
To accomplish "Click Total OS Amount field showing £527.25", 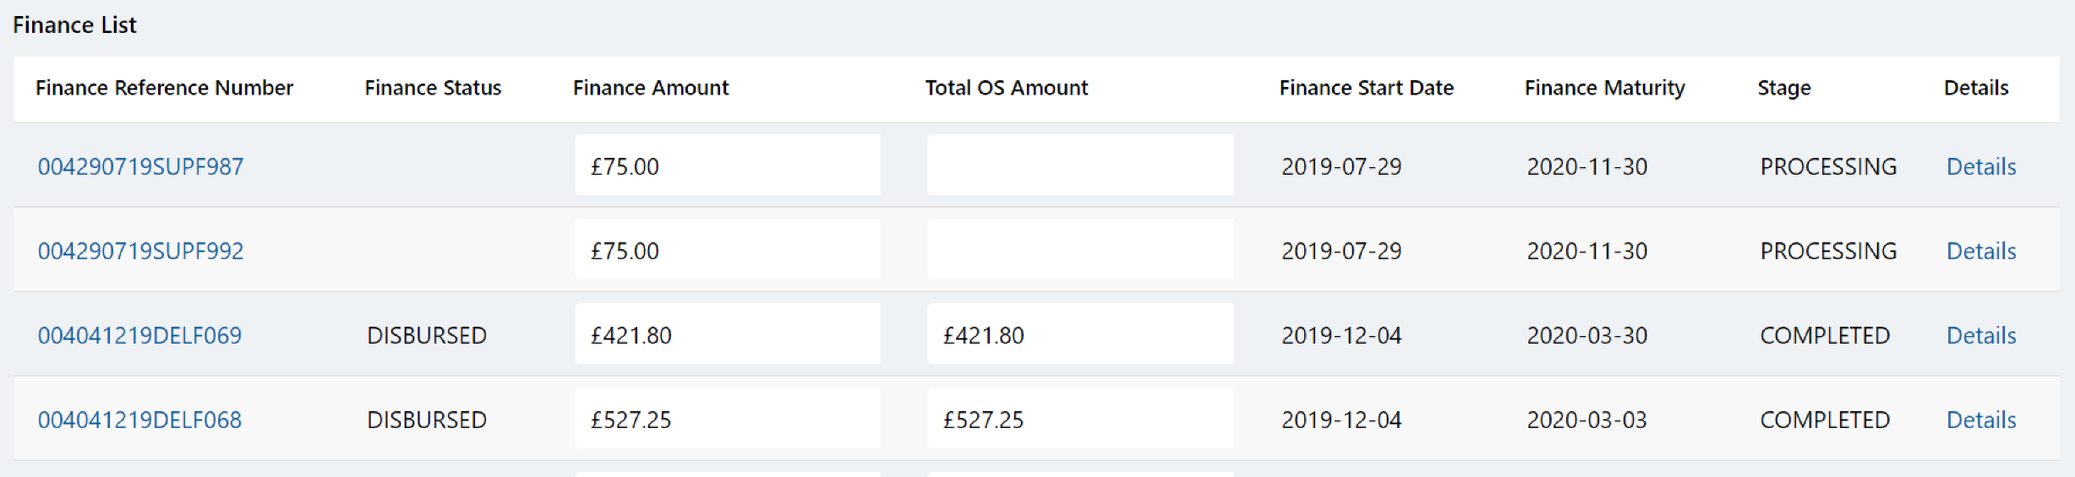I will click(x=1079, y=419).
